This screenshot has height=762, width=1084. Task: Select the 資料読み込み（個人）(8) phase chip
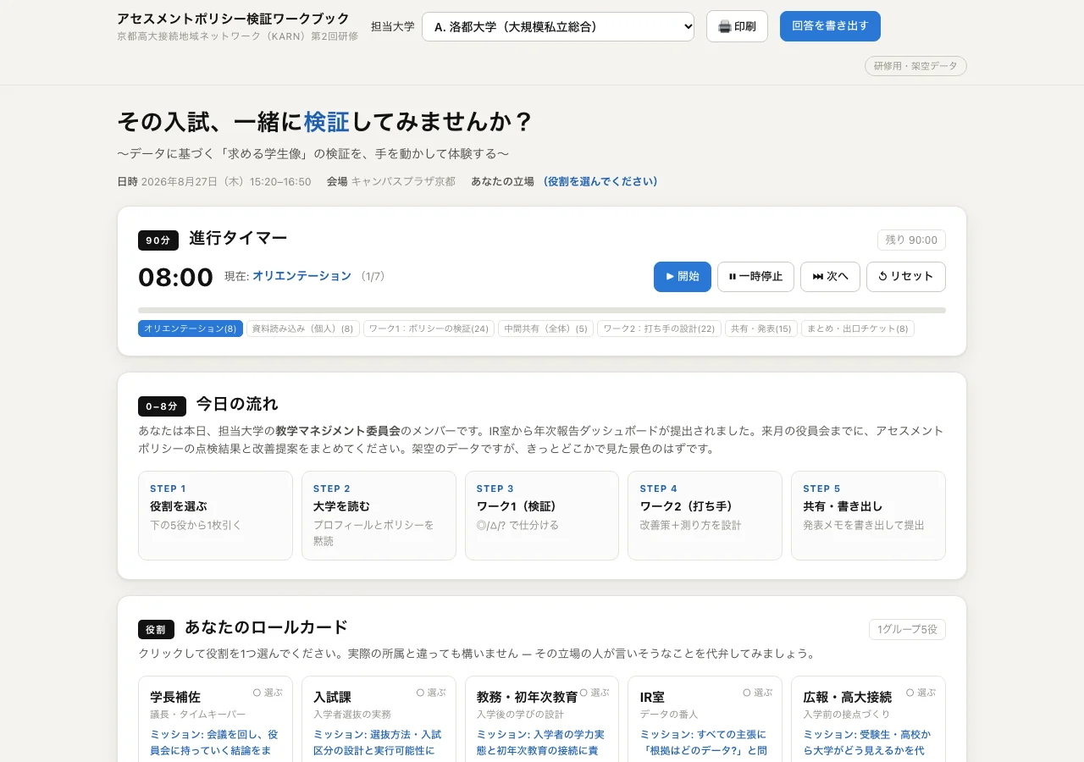click(303, 329)
